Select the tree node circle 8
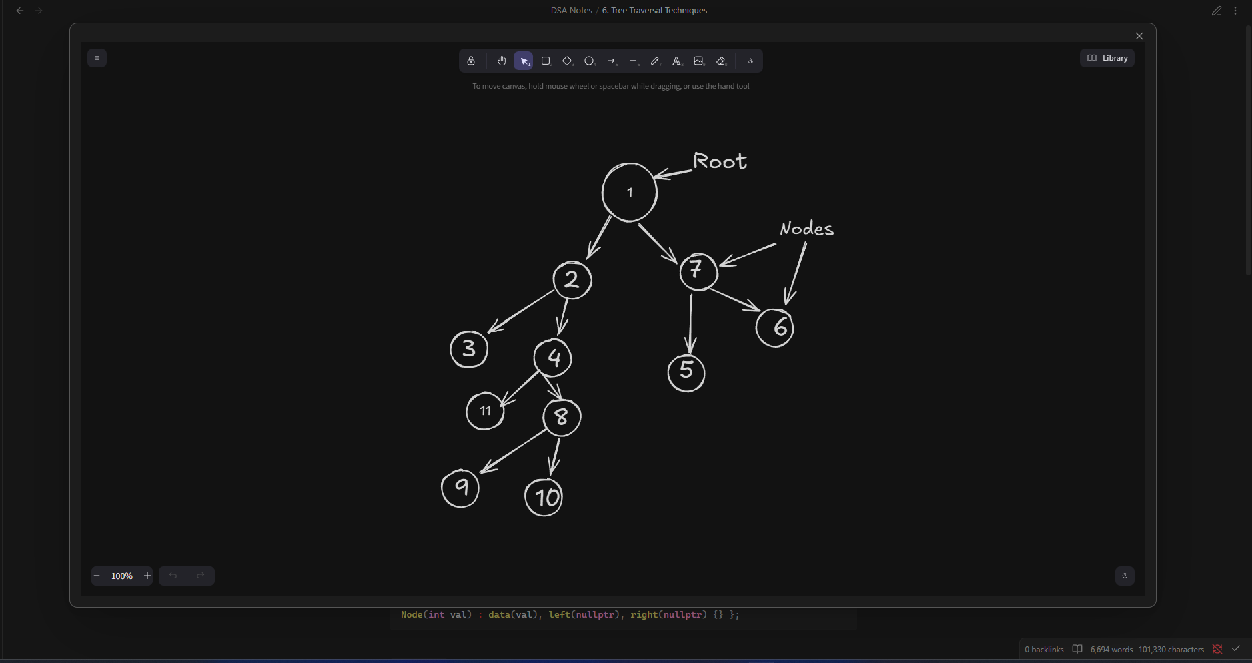The height and width of the screenshot is (663, 1252). (562, 417)
